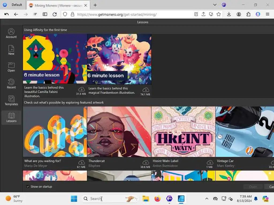
Task: Select Open in the Affinity sidebar
Action: point(11,67)
